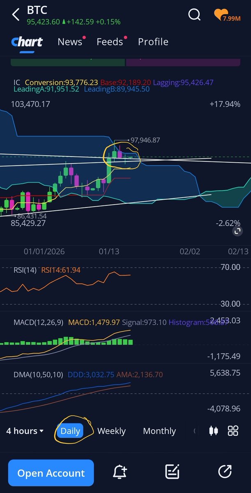251x493 pixels.
Task: Tap the 86,431.54 low price marker
Action: click(x=32, y=216)
